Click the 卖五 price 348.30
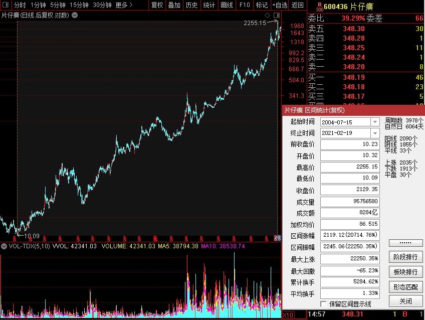The width and height of the screenshot is (425, 320). (354, 29)
